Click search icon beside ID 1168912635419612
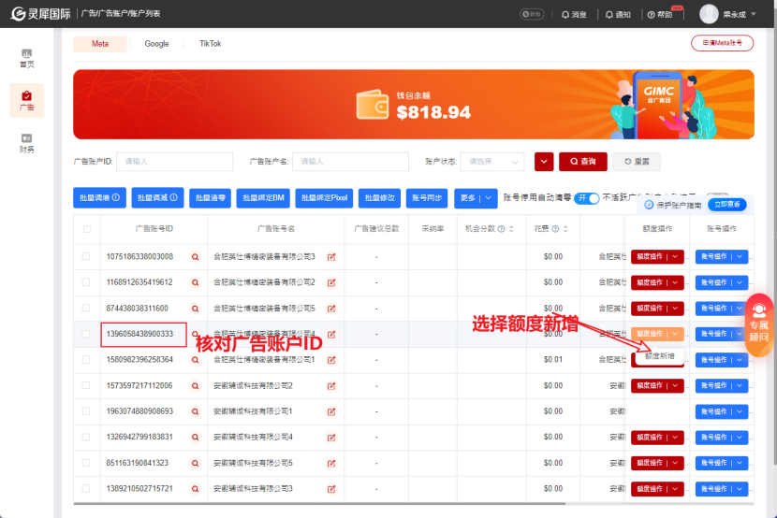 point(196,282)
